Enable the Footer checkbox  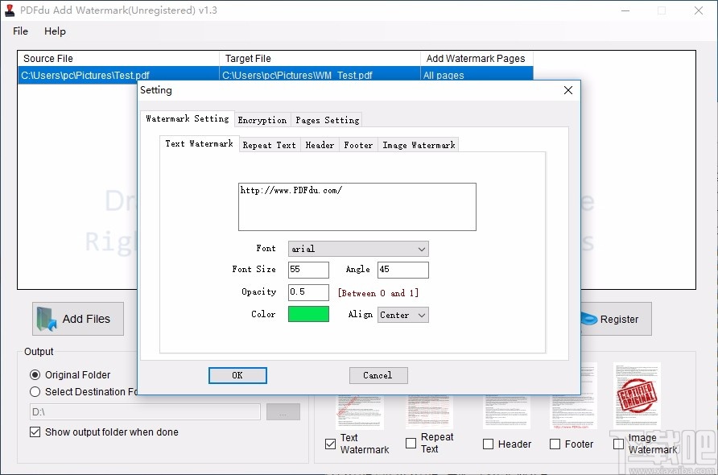pyautogui.click(x=555, y=444)
